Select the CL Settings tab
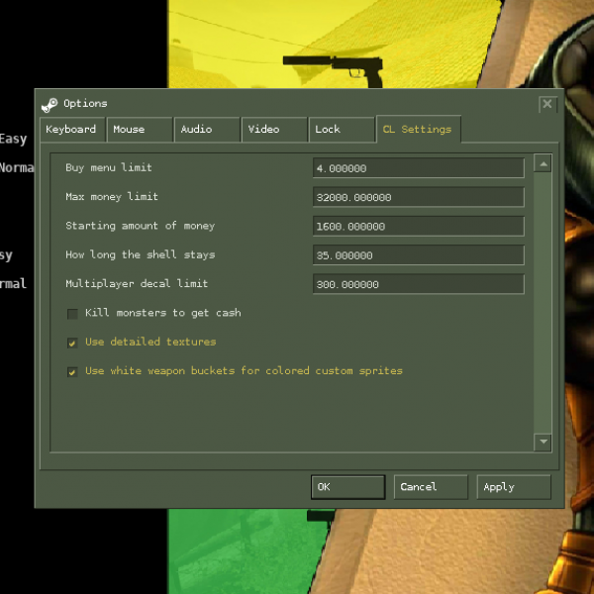 pos(419,129)
